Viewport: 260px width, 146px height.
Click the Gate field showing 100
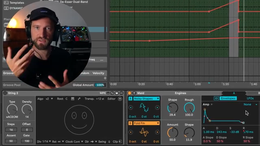coord(27,141)
